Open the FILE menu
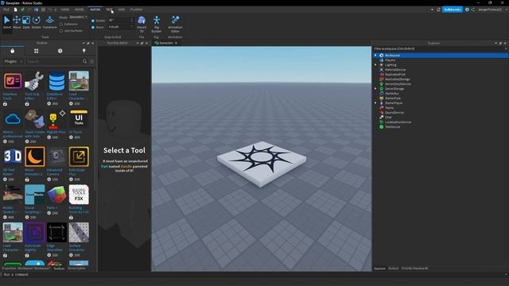Image resolution: width=509 pixels, height=286 pixels. (6, 10)
